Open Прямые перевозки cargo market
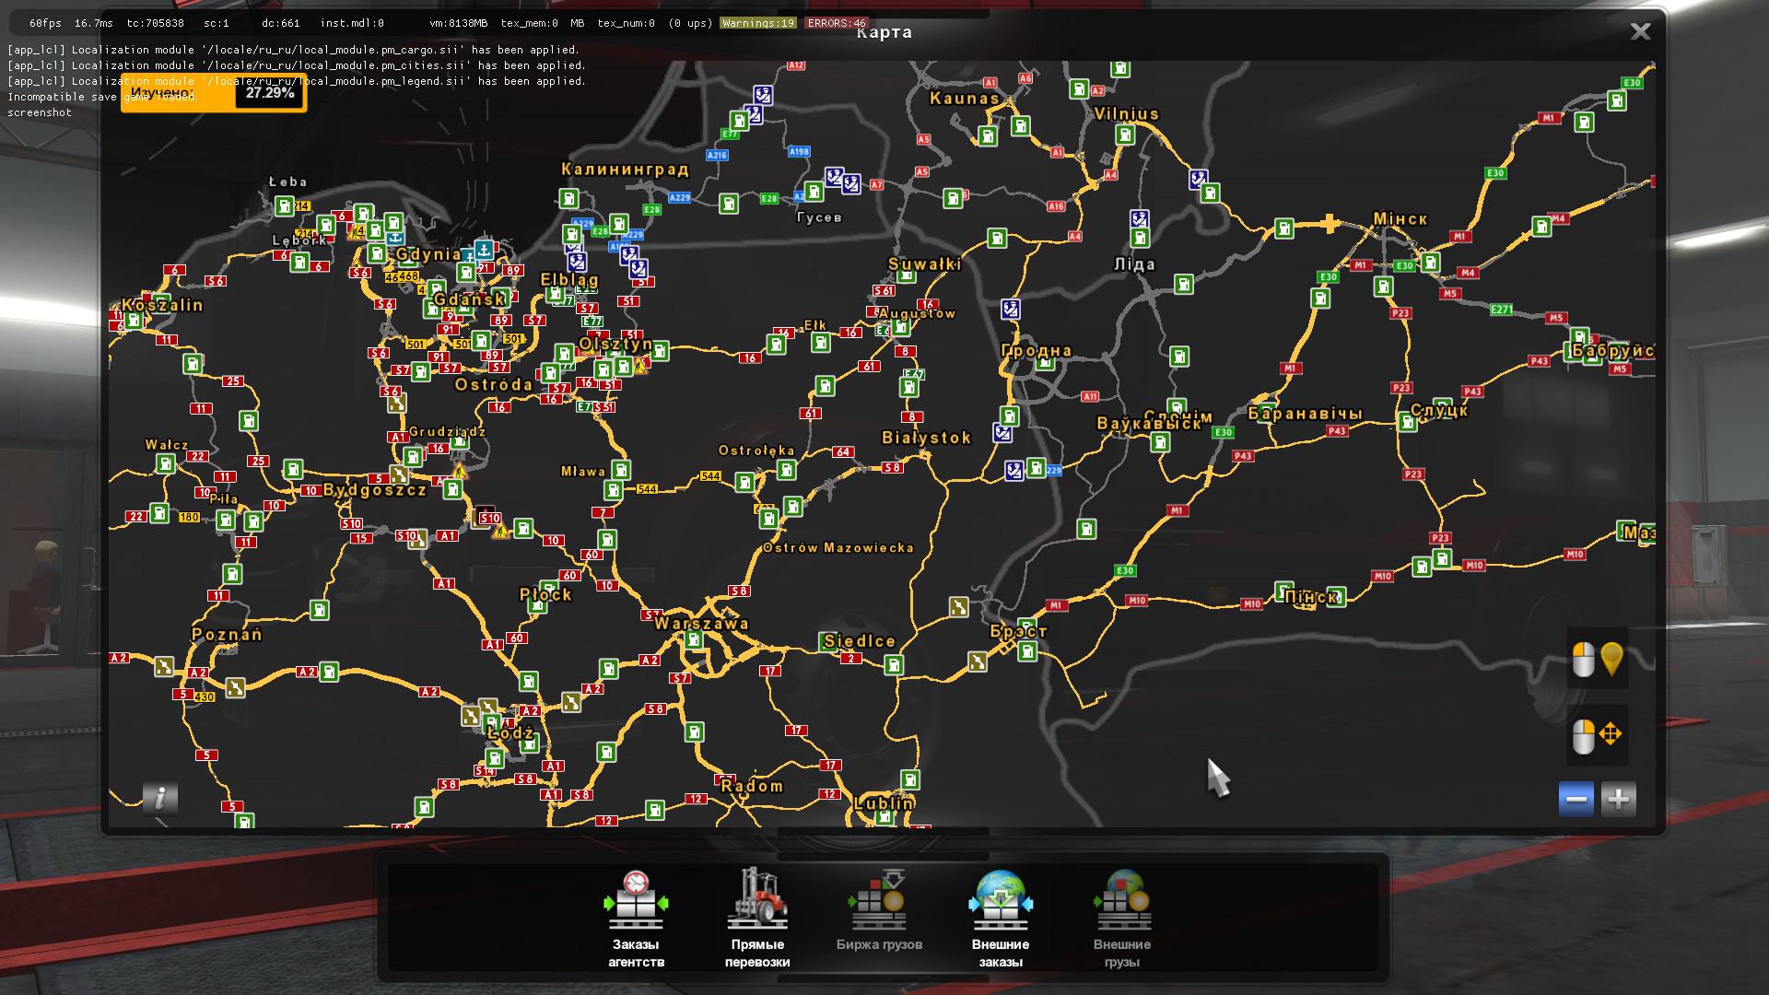 [x=757, y=918]
